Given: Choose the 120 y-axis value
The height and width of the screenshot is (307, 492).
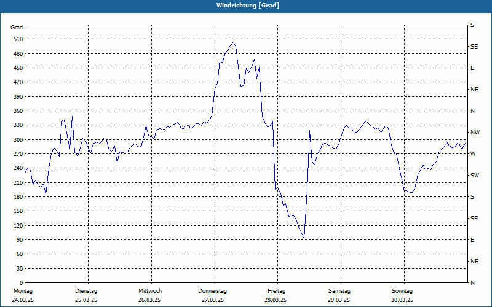Looking at the screenshot, I should 18,225.
